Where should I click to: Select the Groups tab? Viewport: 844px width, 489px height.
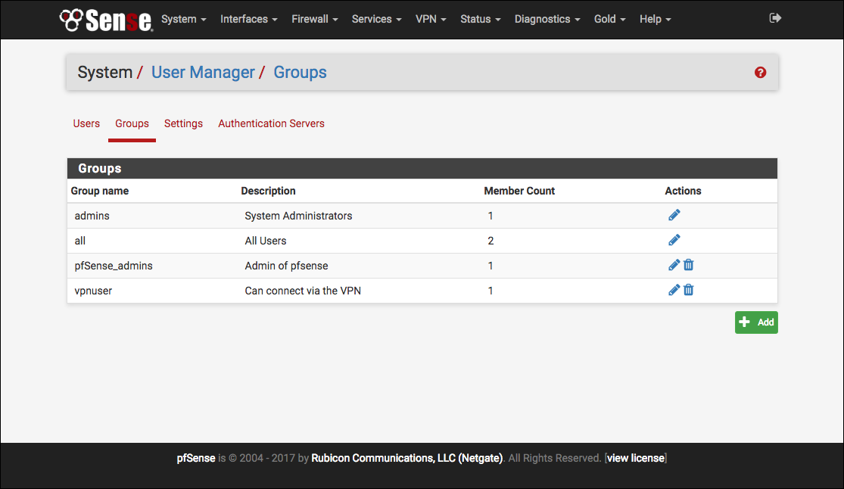pyautogui.click(x=132, y=123)
